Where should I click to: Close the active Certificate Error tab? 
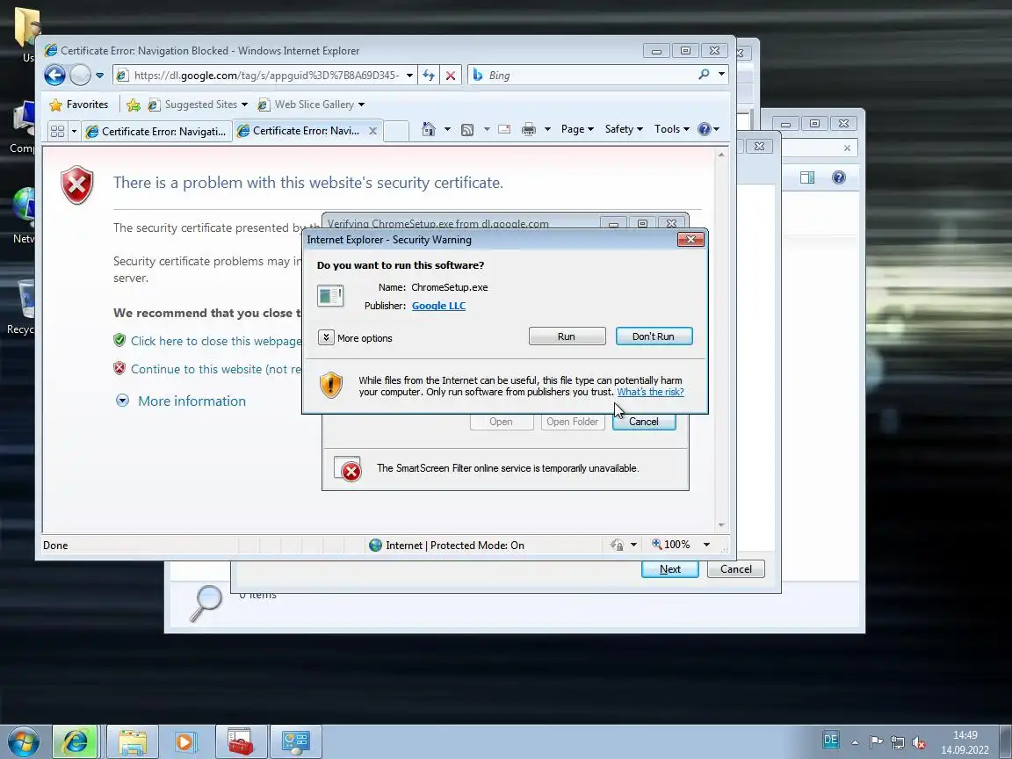pyautogui.click(x=372, y=130)
